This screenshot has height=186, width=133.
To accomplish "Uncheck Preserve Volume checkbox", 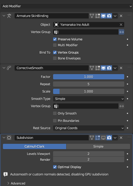I will point(55,39).
